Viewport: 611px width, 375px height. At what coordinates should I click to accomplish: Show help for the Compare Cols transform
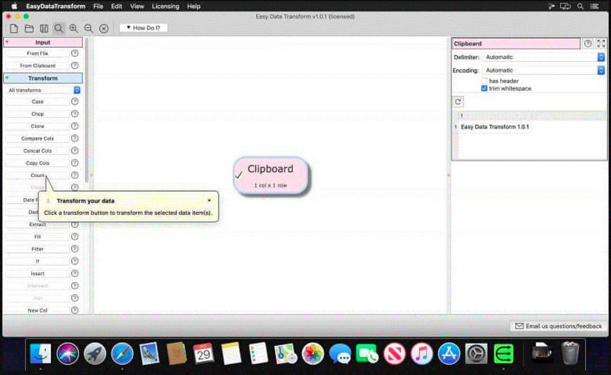75,139
